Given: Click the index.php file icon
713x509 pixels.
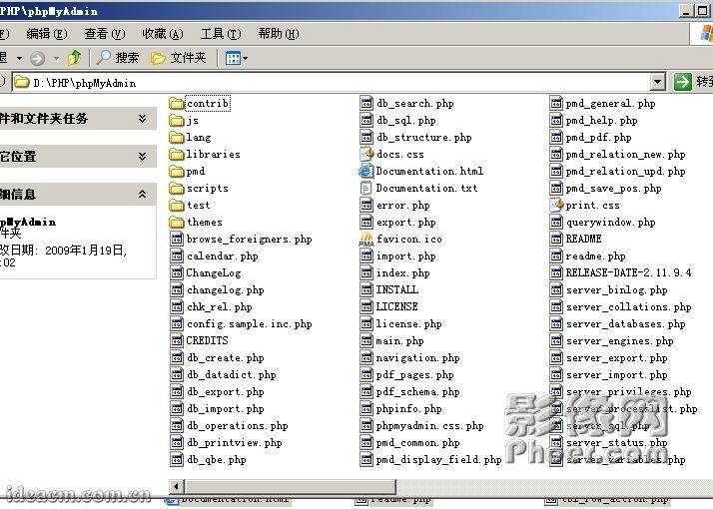Looking at the screenshot, I should tap(366, 273).
